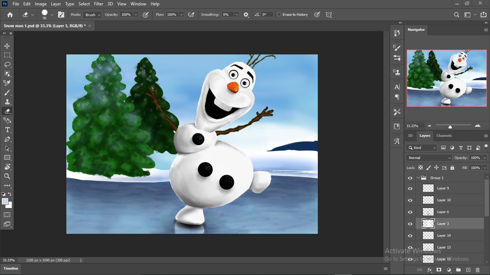
Task: Collapse the Group 1 folder
Action: [418, 178]
